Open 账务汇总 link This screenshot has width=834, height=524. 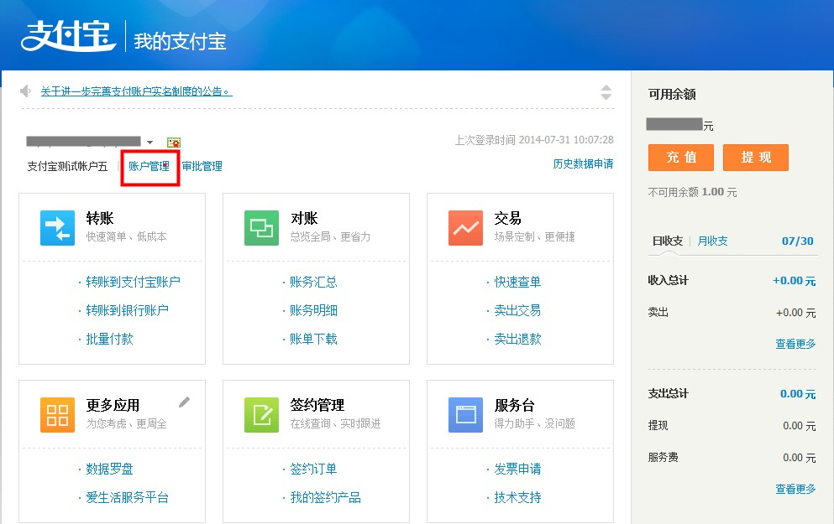tap(313, 282)
